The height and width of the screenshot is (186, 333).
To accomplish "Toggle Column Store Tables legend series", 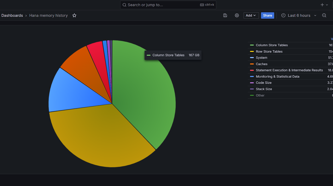I will click(272, 45).
